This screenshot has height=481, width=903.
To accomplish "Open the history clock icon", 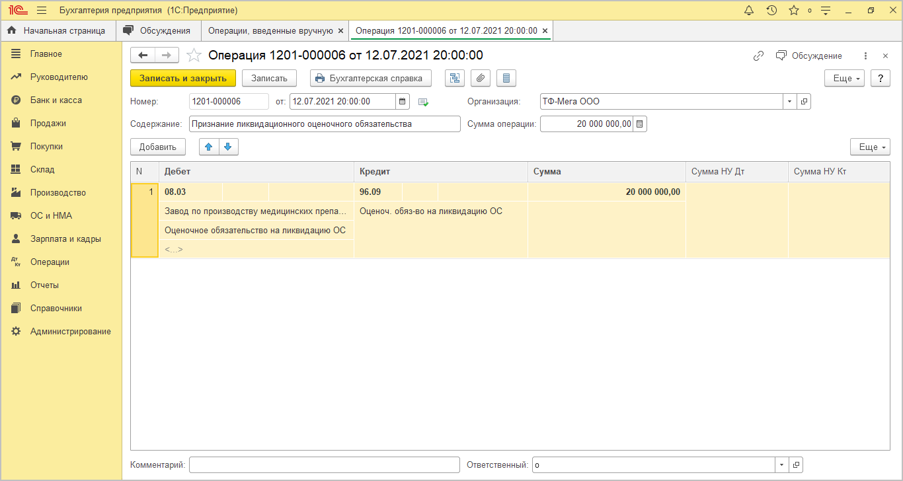I will pyautogui.click(x=771, y=11).
